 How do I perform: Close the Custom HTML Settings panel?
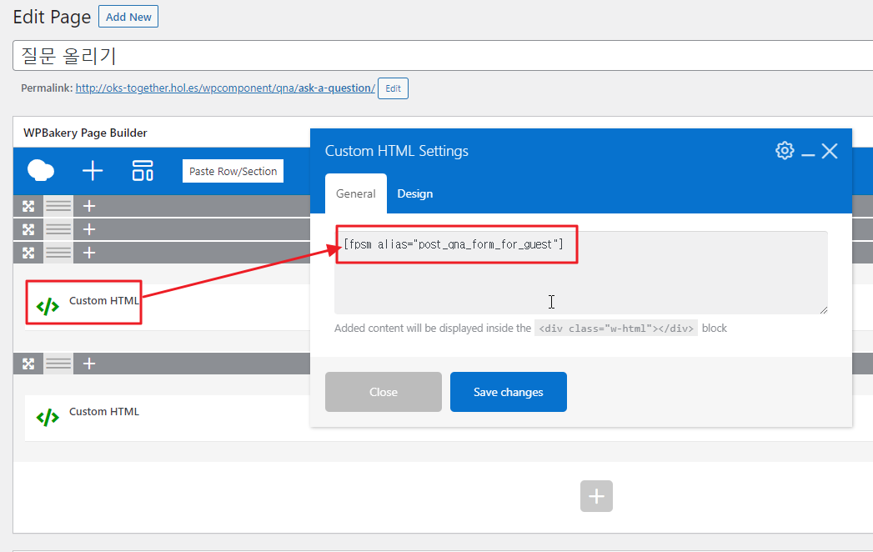[830, 151]
